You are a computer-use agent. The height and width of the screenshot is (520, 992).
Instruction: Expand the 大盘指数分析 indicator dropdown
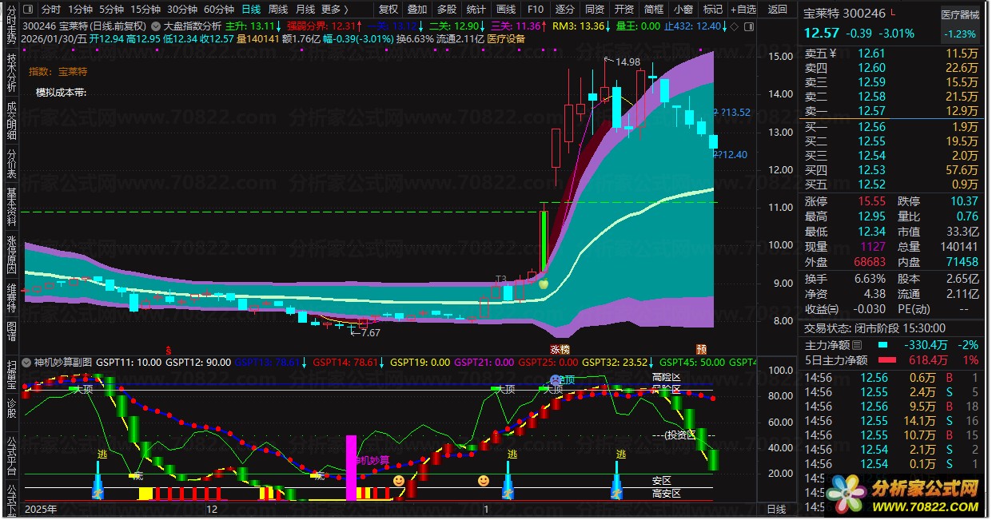[x=154, y=26]
